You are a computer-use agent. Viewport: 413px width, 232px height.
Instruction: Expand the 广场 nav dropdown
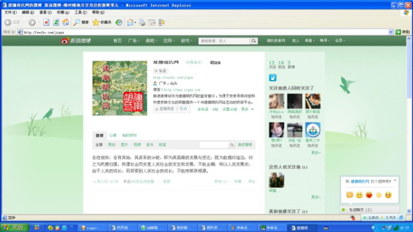(x=139, y=41)
